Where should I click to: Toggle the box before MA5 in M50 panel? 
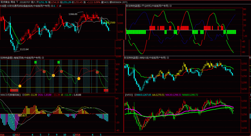pyautogui.click(x=136, y=95)
